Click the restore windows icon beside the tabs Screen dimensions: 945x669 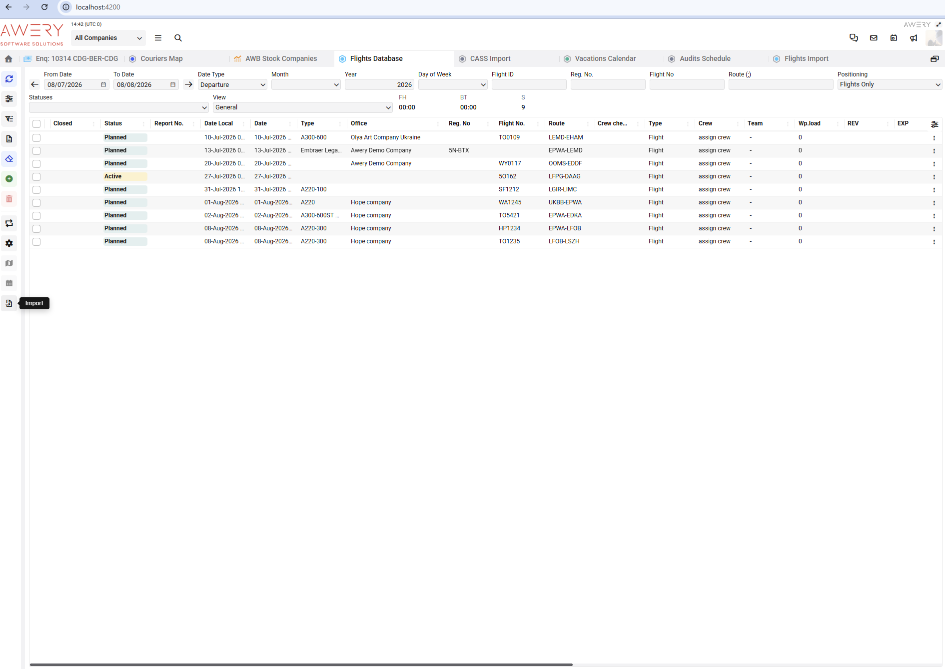click(x=935, y=59)
